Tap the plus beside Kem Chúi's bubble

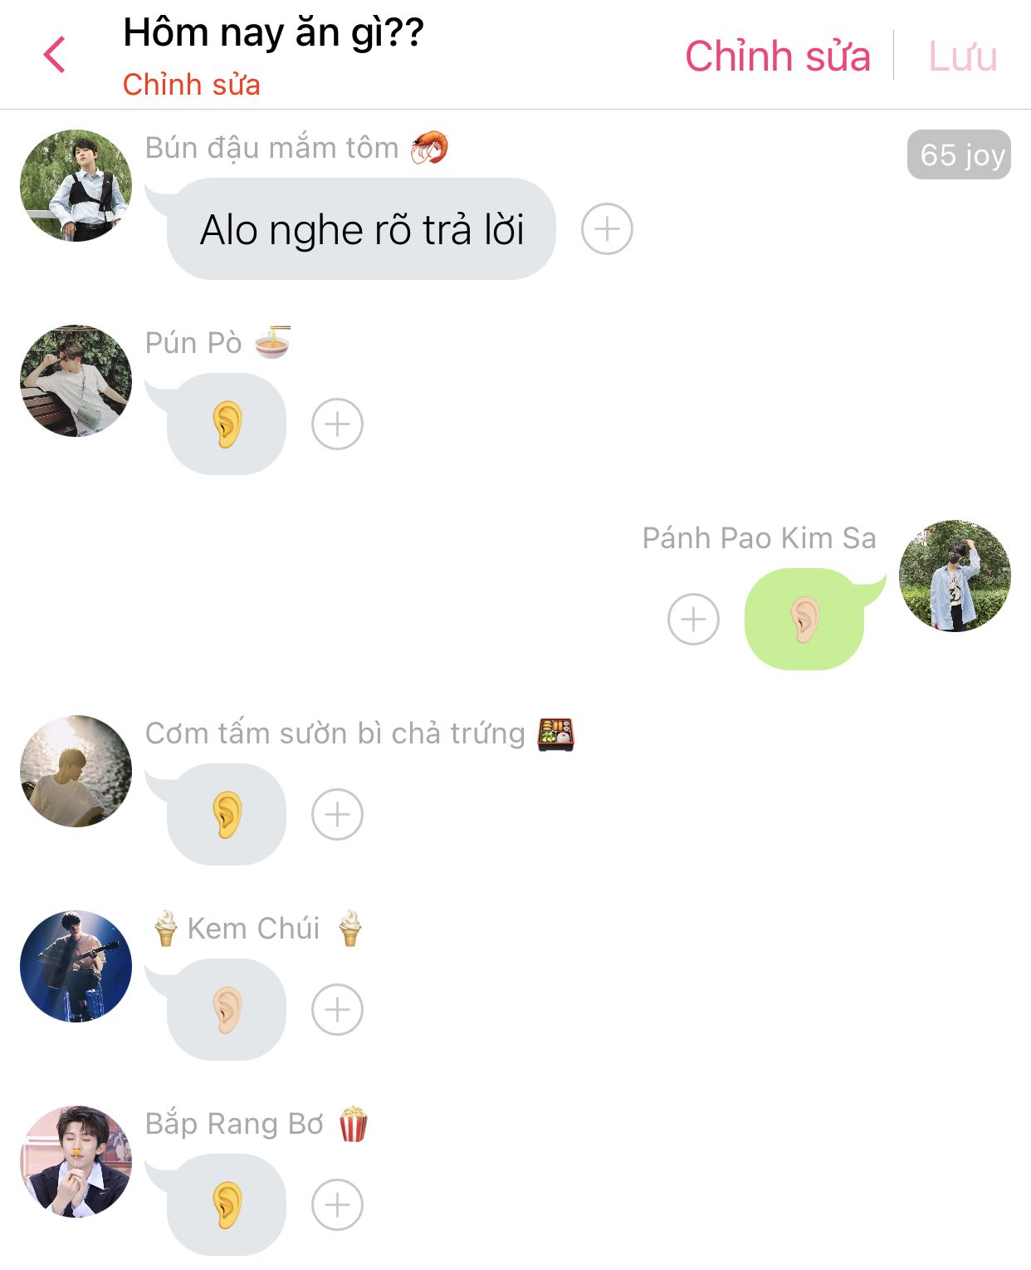tap(337, 1009)
